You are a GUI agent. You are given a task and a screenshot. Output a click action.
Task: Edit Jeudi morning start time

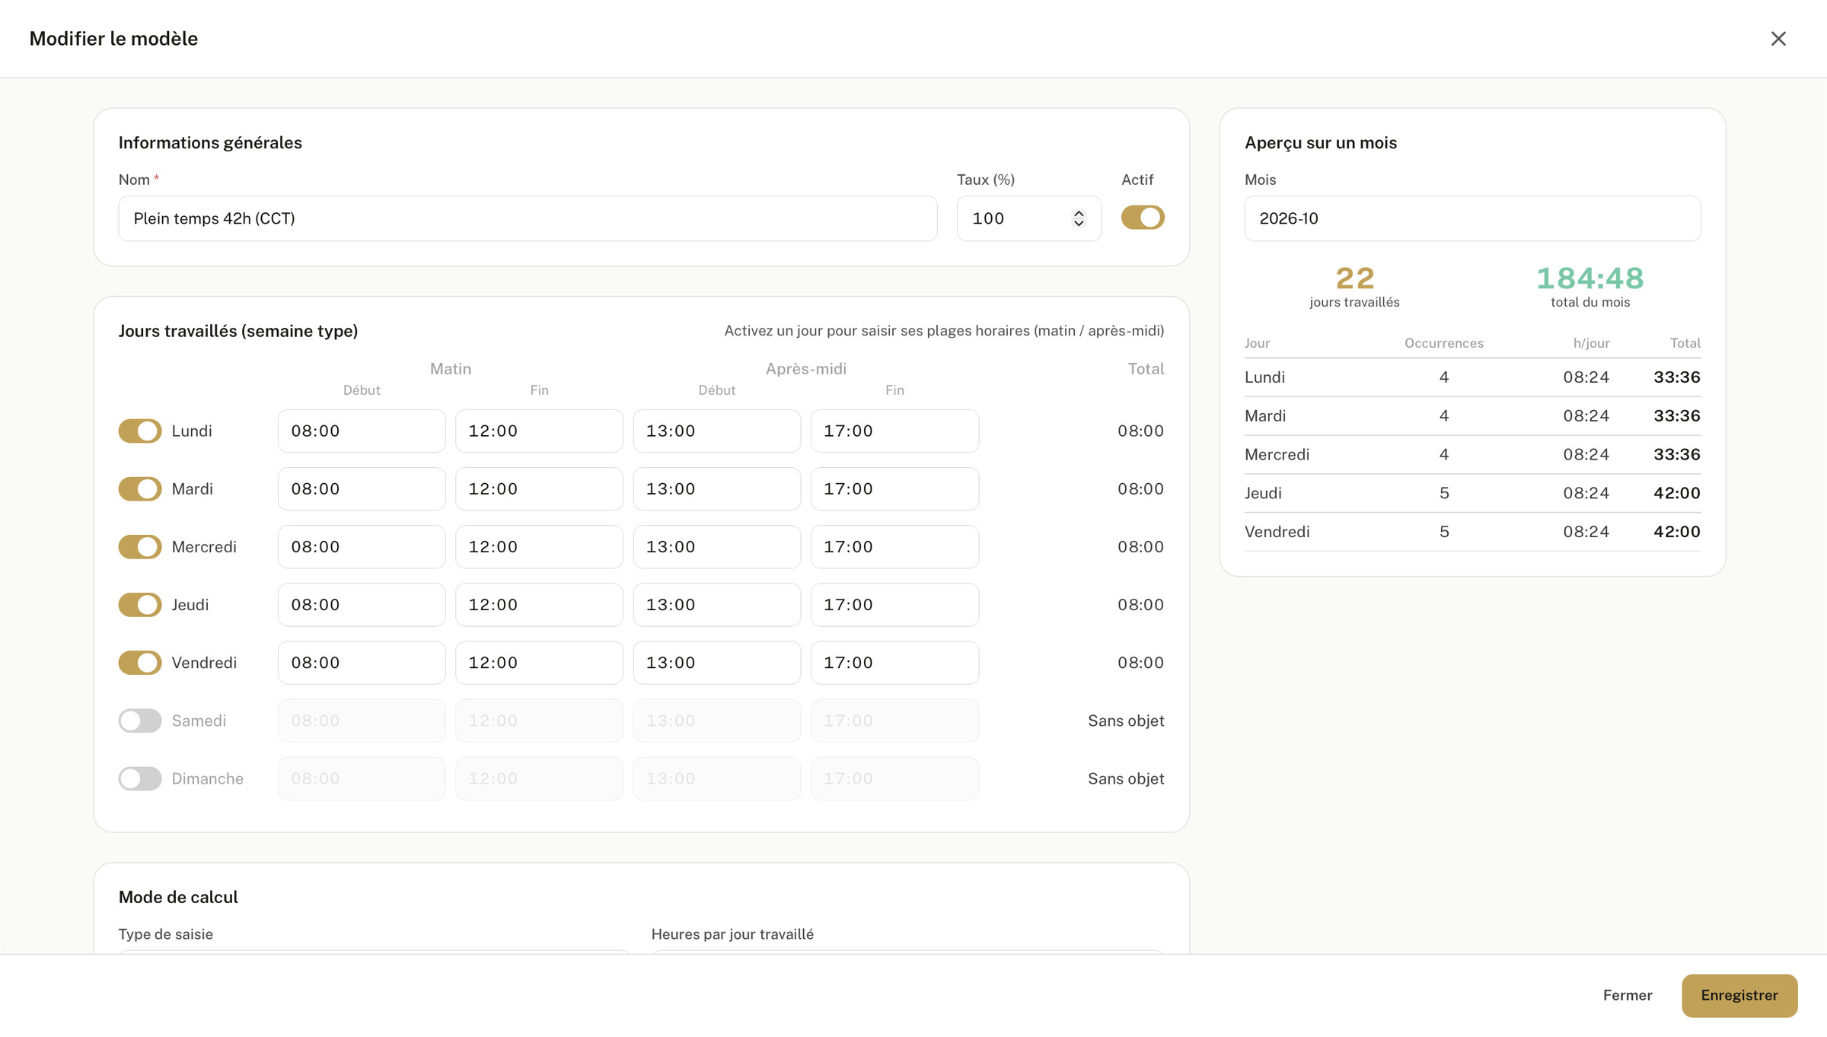[362, 605]
